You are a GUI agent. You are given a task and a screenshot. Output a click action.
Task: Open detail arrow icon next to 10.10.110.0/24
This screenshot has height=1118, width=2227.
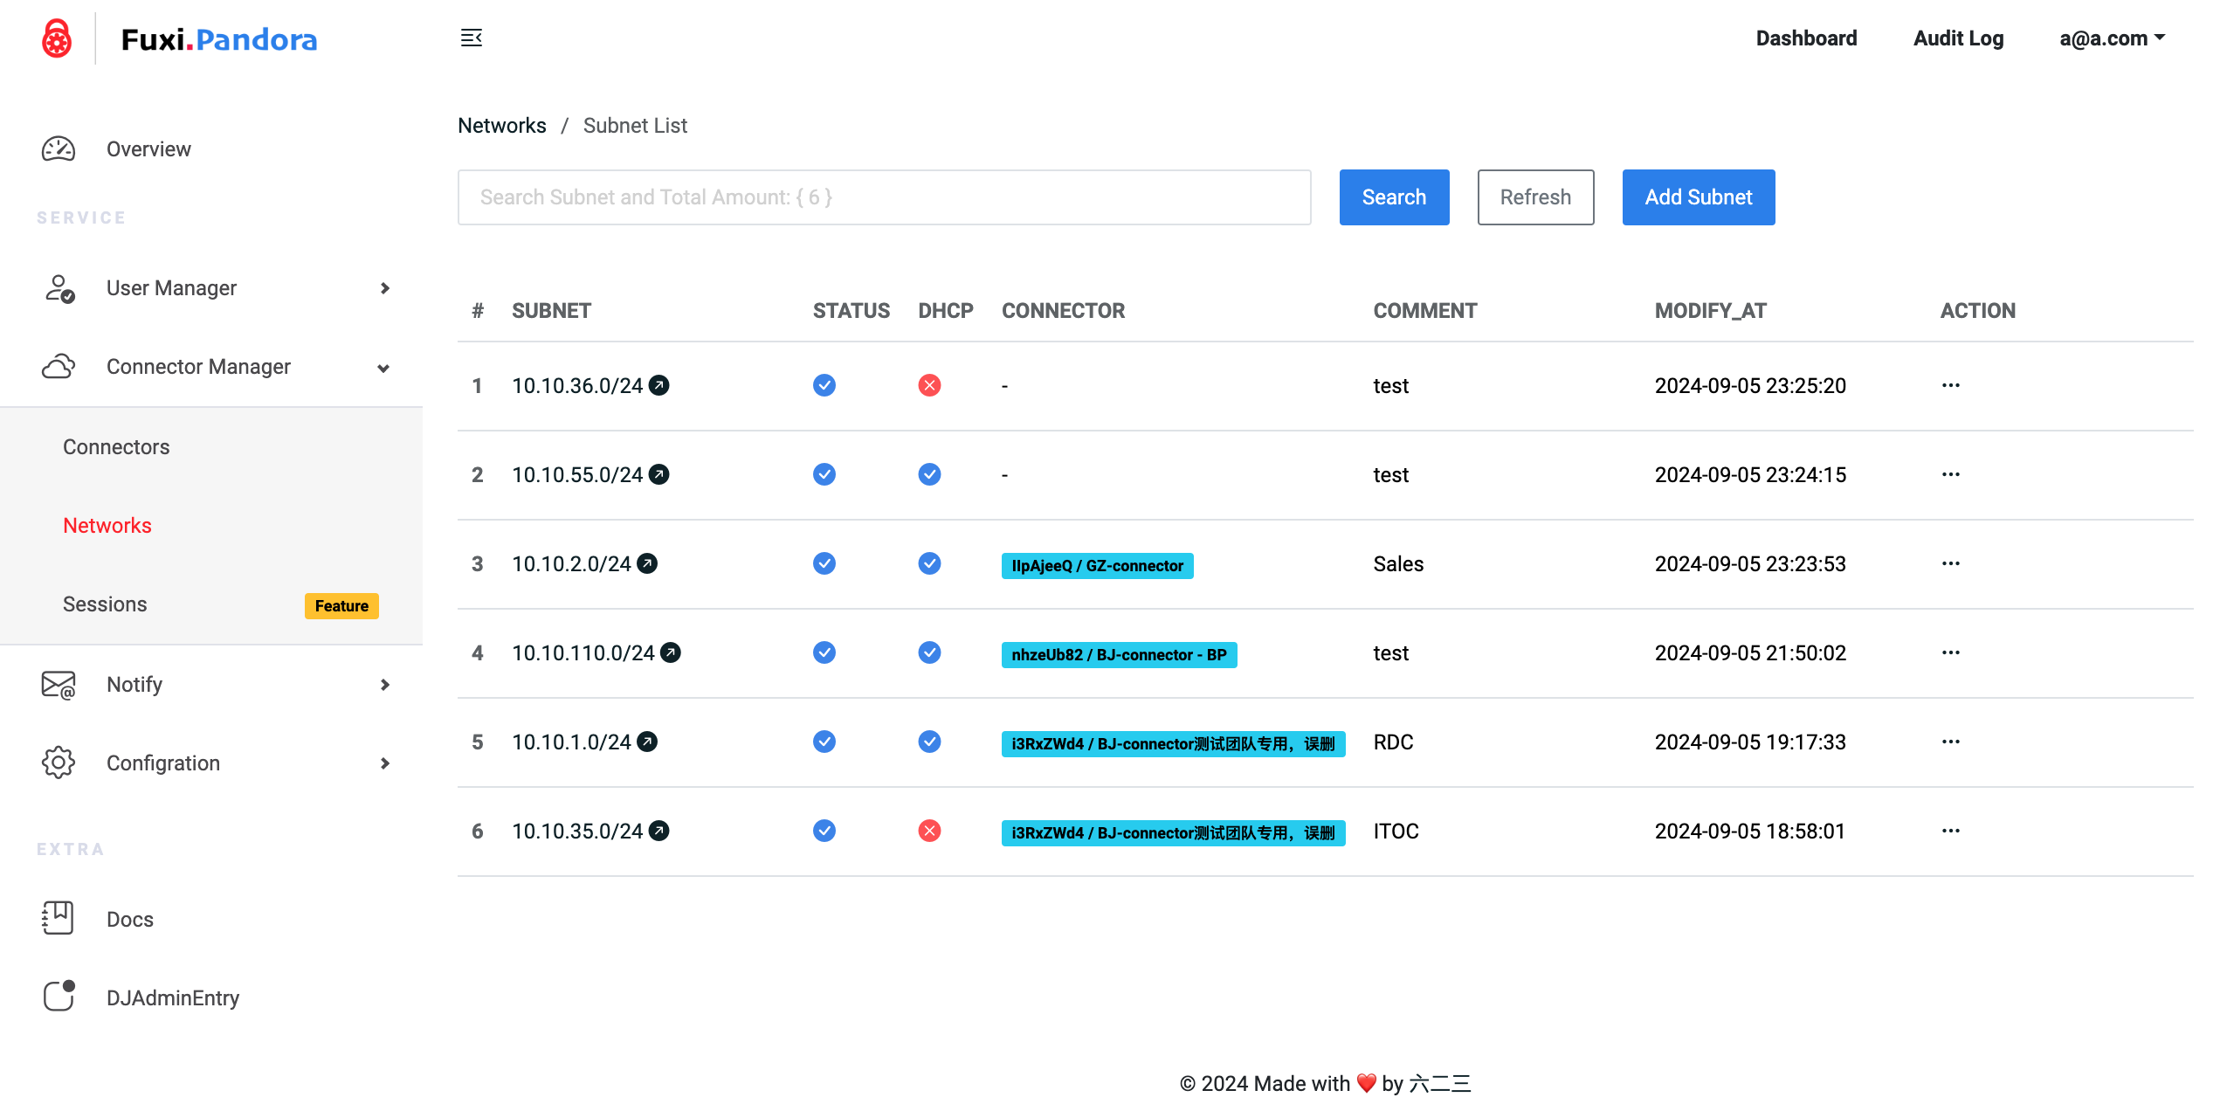(x=671, y=652)
